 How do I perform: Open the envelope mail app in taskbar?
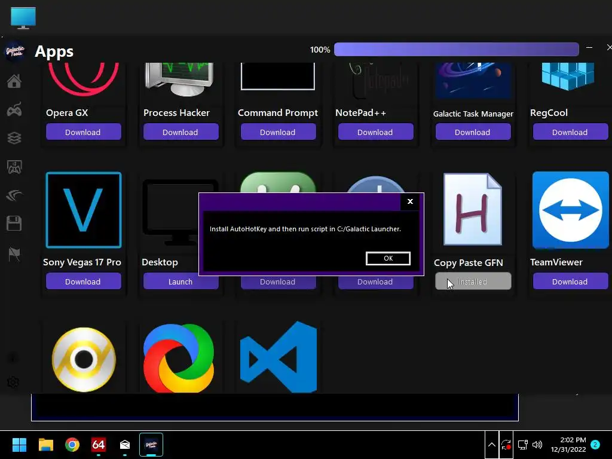click(125, 445)
